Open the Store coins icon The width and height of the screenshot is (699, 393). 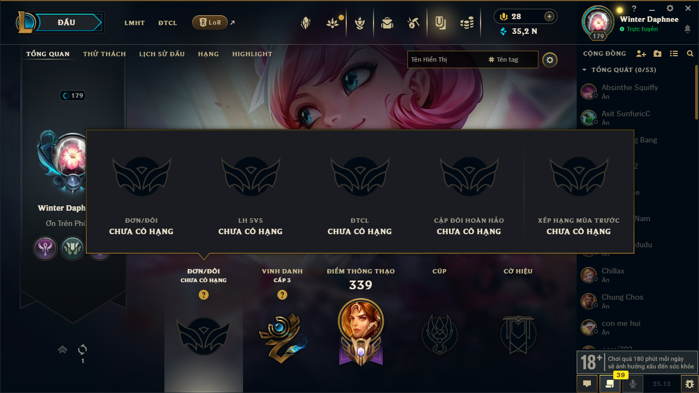(466, 23)
